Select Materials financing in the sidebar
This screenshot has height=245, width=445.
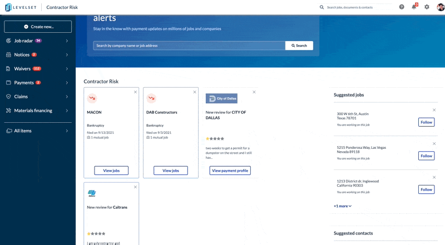(37, 111)
